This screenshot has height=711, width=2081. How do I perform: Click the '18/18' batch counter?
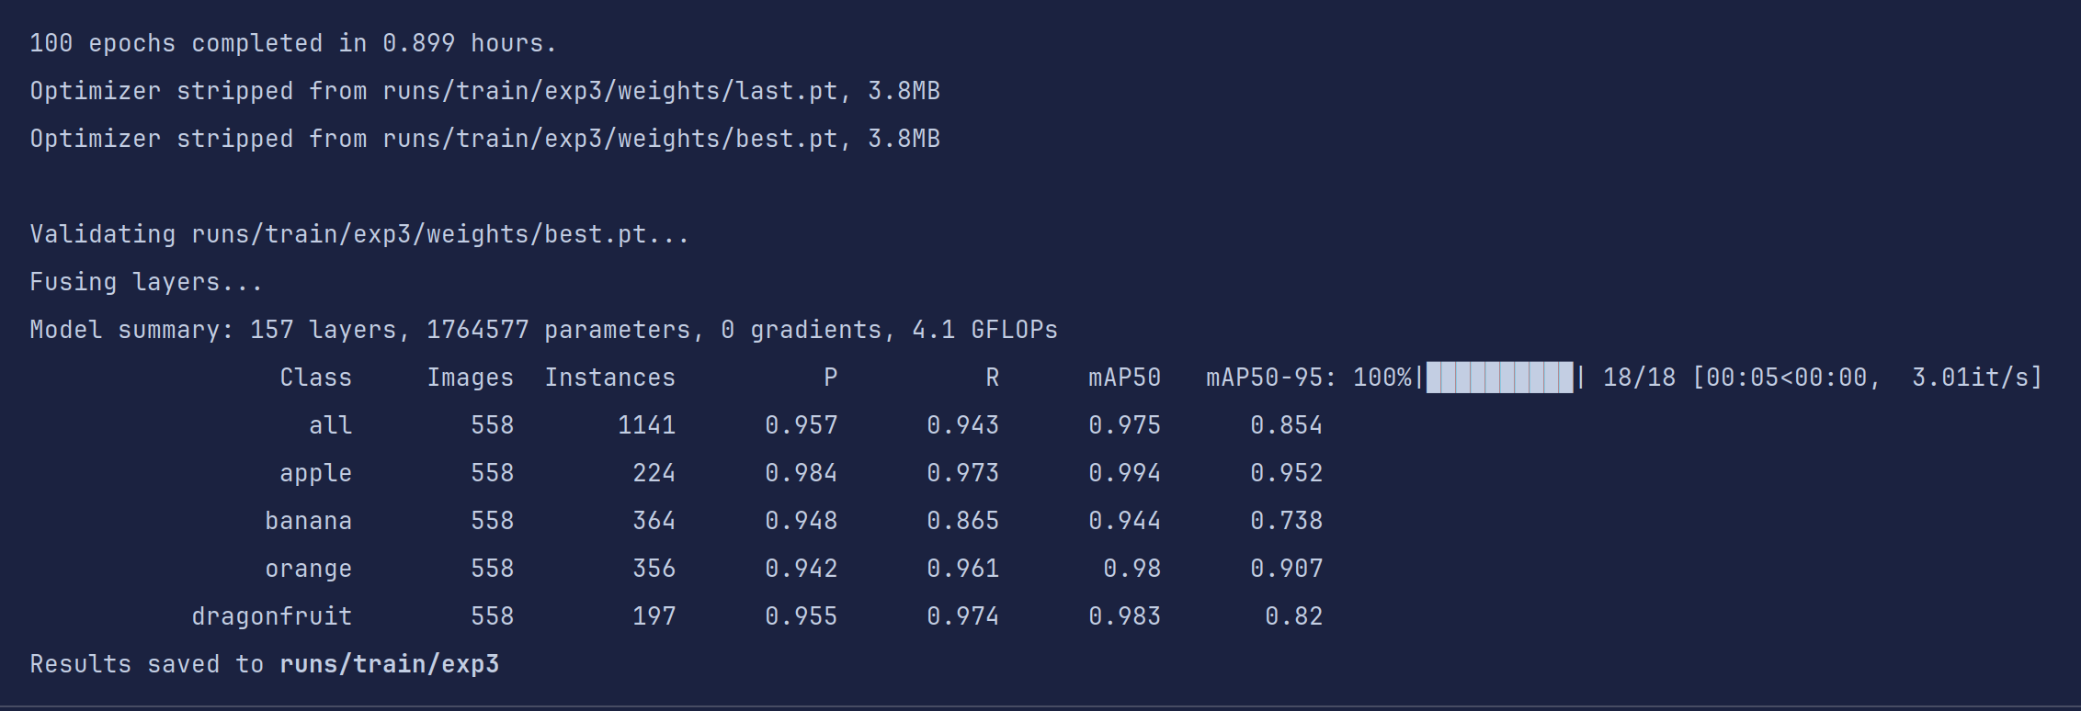click(1639, 378)
